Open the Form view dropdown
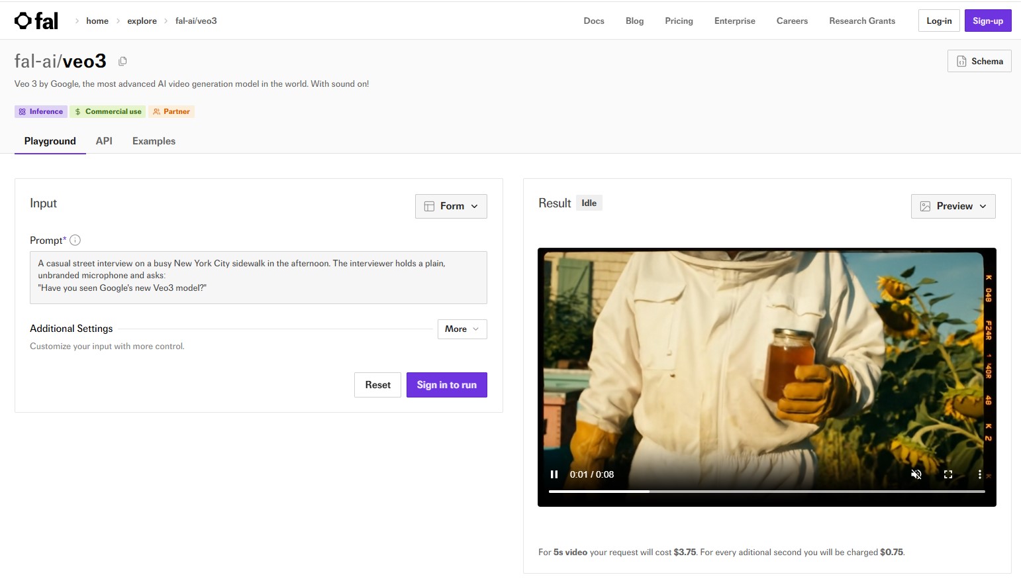Screen dimensions: 1021x583 click(451, 206)
